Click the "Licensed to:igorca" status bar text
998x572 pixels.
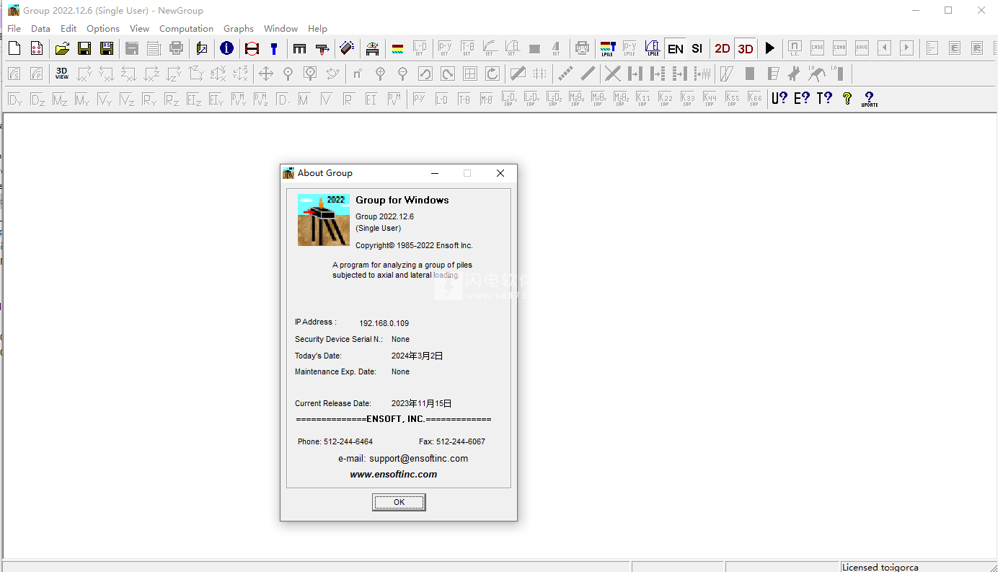pyautogui.click(x=880, y=567)
